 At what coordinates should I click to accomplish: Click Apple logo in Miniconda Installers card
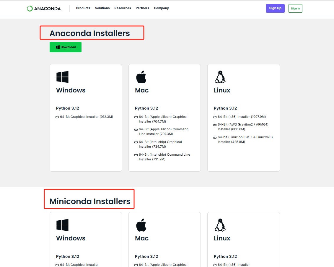[x=141, y=225]
